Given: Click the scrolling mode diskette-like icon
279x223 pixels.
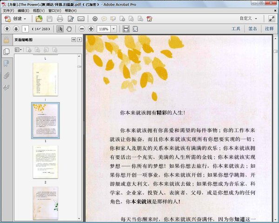Looking at the screenshot, I should point(126,29).
